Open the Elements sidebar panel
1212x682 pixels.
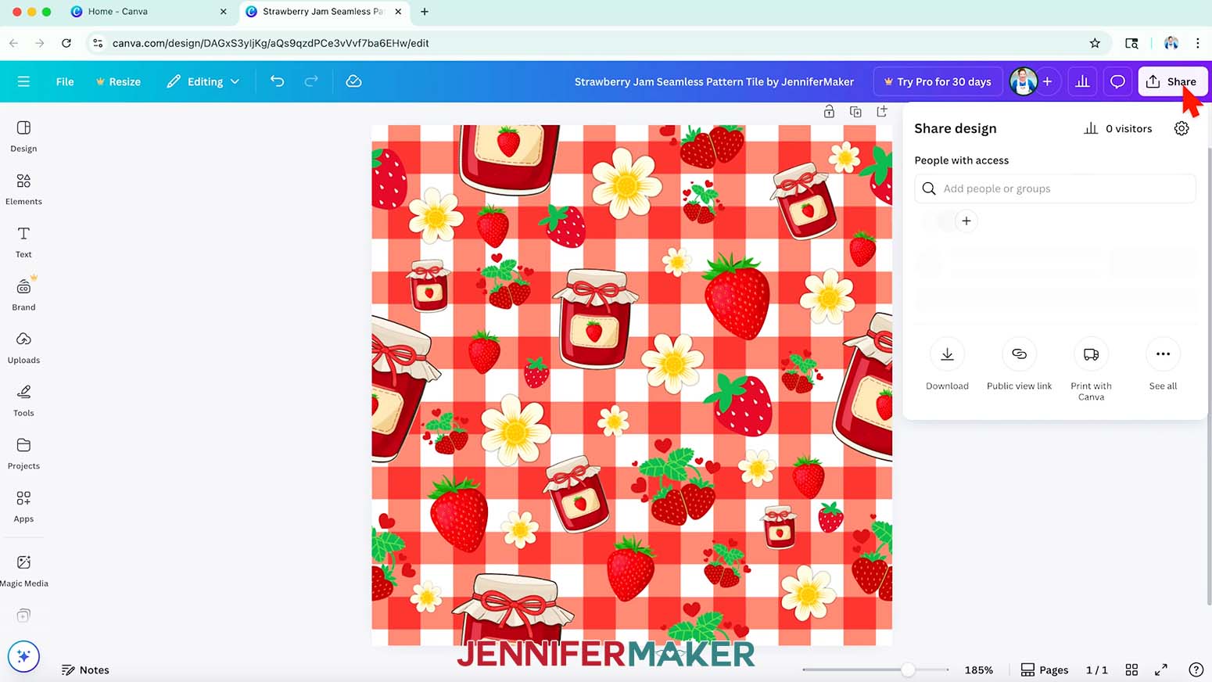point(23,189)
